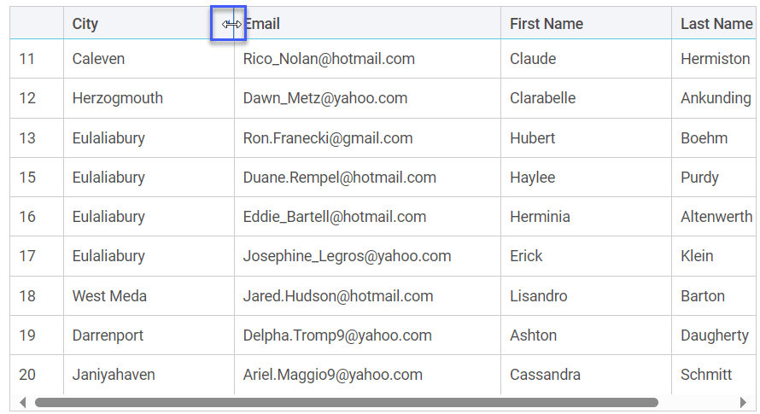Viewport: 760px width, 414px height.
Task: Select the First Name column header
Action: [x=547, y=24]
